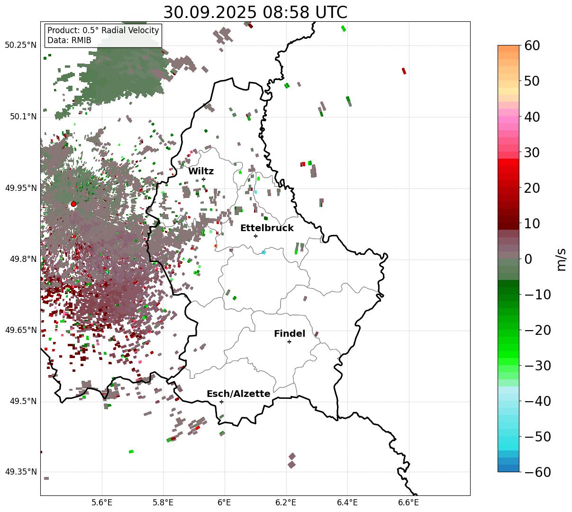This screenshot has height=512, width=572.
Task: Select the Wiltz city label
Action: (201, 171)
